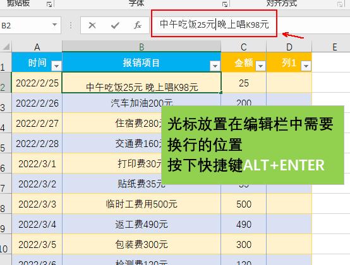Open Insert Function fx icon
The height and width of the screenshot is (265, 350).
pyautogui.click(x=138, y=25)
